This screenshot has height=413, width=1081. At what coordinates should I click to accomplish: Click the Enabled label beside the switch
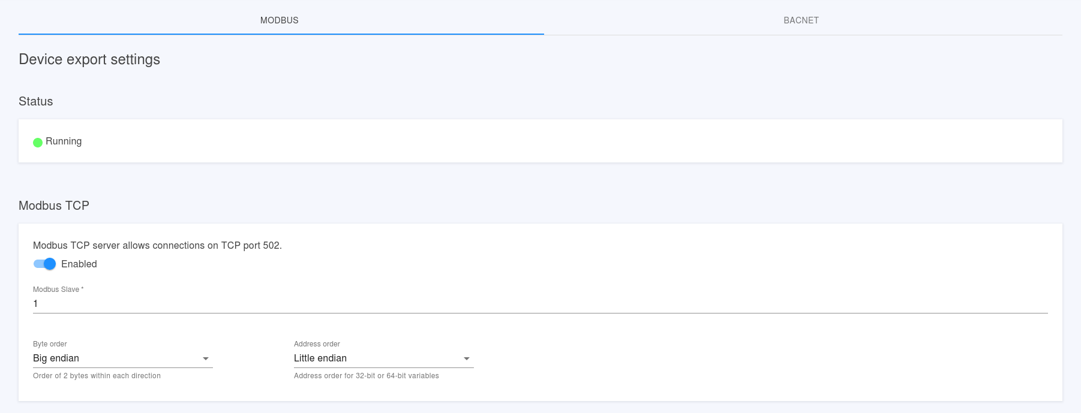[79, 264]
